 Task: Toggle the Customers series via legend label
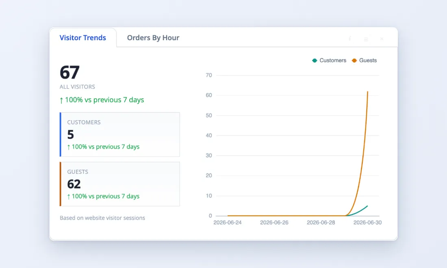[x=333, y=61]
